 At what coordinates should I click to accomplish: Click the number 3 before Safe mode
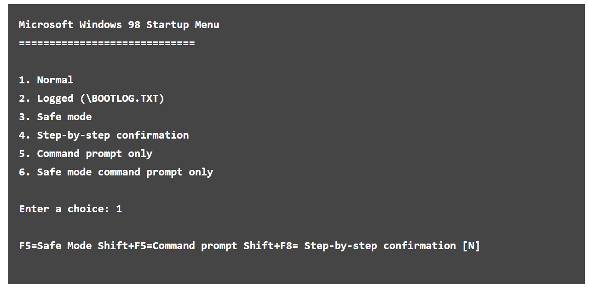tap(22, 117)
